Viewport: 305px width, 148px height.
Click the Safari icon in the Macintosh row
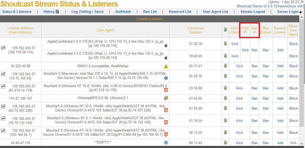point(166,78)
